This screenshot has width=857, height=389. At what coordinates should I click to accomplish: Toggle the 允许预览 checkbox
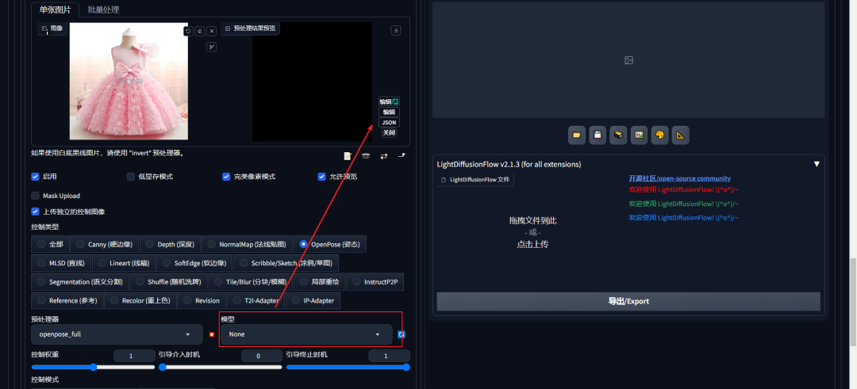[x=322, y=177]
